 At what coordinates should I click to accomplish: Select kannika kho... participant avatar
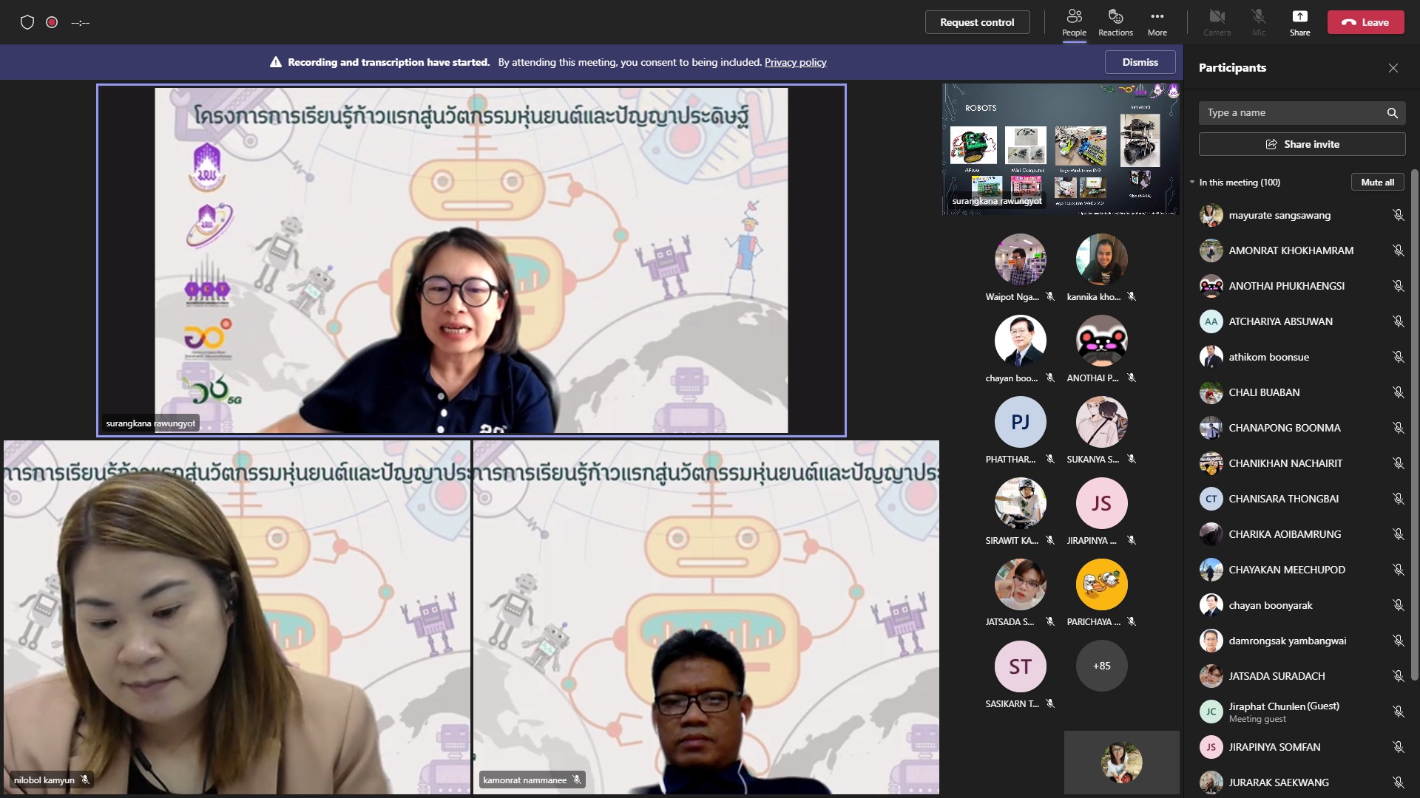pyautogui.click(x=1101, y=259)
